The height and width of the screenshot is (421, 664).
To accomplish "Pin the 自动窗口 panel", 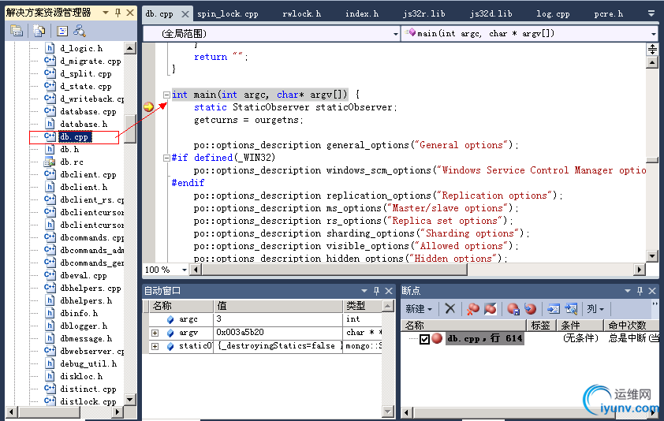I will click(376, 291).
